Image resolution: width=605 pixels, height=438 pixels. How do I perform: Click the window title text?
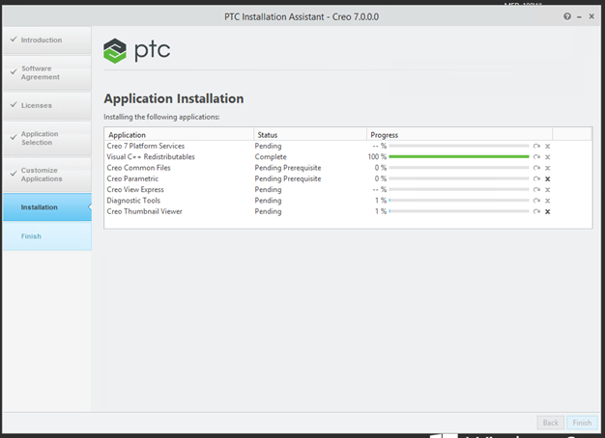(302, 17)
